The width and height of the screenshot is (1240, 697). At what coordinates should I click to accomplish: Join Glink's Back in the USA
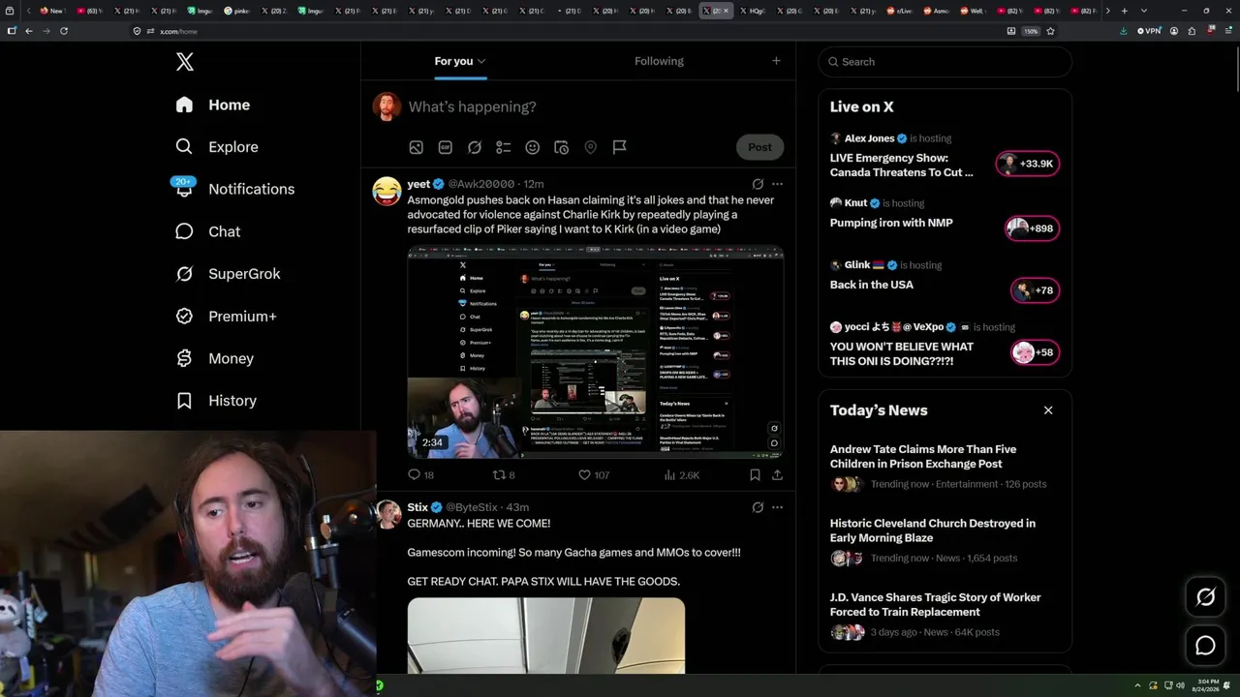(x=872, y=285)
